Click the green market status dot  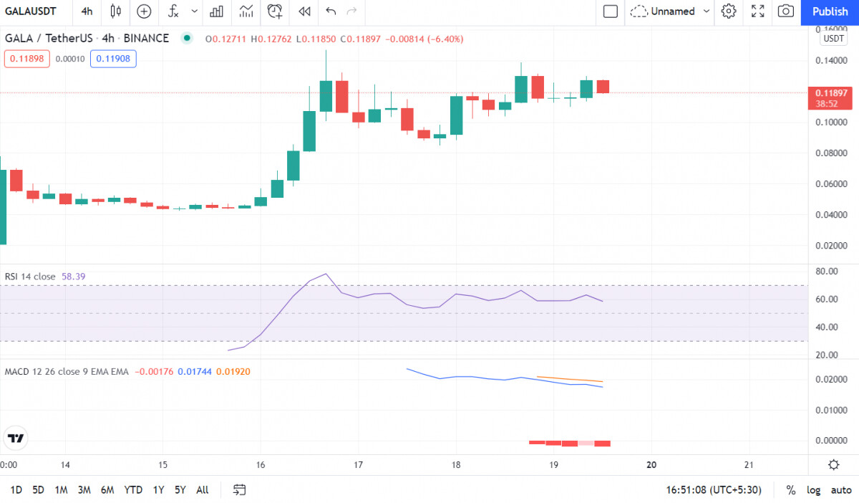pyautogui.click(x=188, y=38)
